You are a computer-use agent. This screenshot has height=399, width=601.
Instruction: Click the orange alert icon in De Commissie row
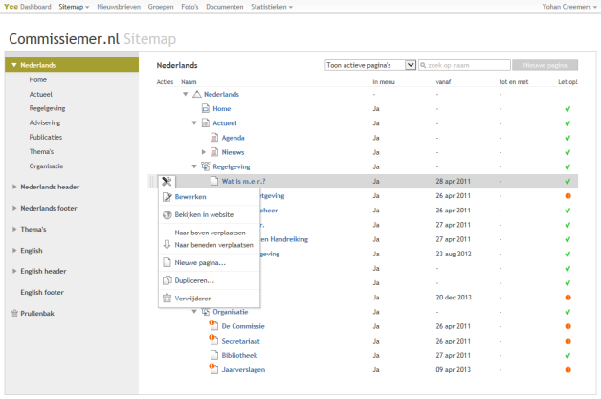tap(568, 326)
